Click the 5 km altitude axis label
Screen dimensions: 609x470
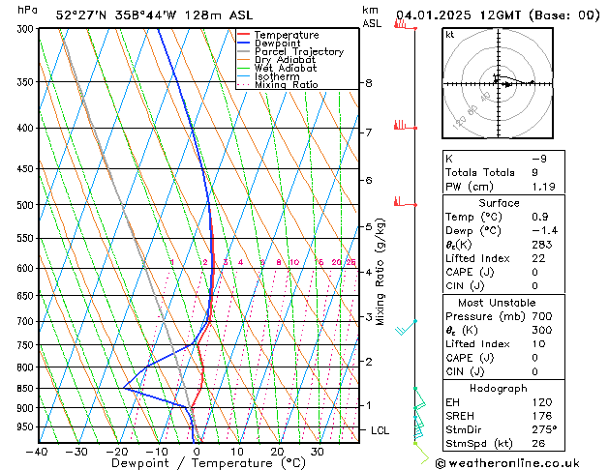pyautogui.click(x=369, y=227)
